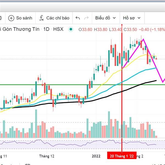The width and height of the screenshot is (165, 165).
Task: Click the green market status dot
Action: pyautogui.click(x=71, y=29)
